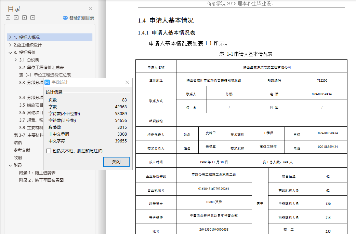Open 表 3-1 单位工程造价汇总表 entry
356x234 pixels.
[x=45, y=75]
